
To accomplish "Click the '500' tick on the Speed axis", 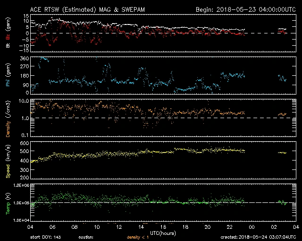I will pyautogui.click(x=25, y=151).
